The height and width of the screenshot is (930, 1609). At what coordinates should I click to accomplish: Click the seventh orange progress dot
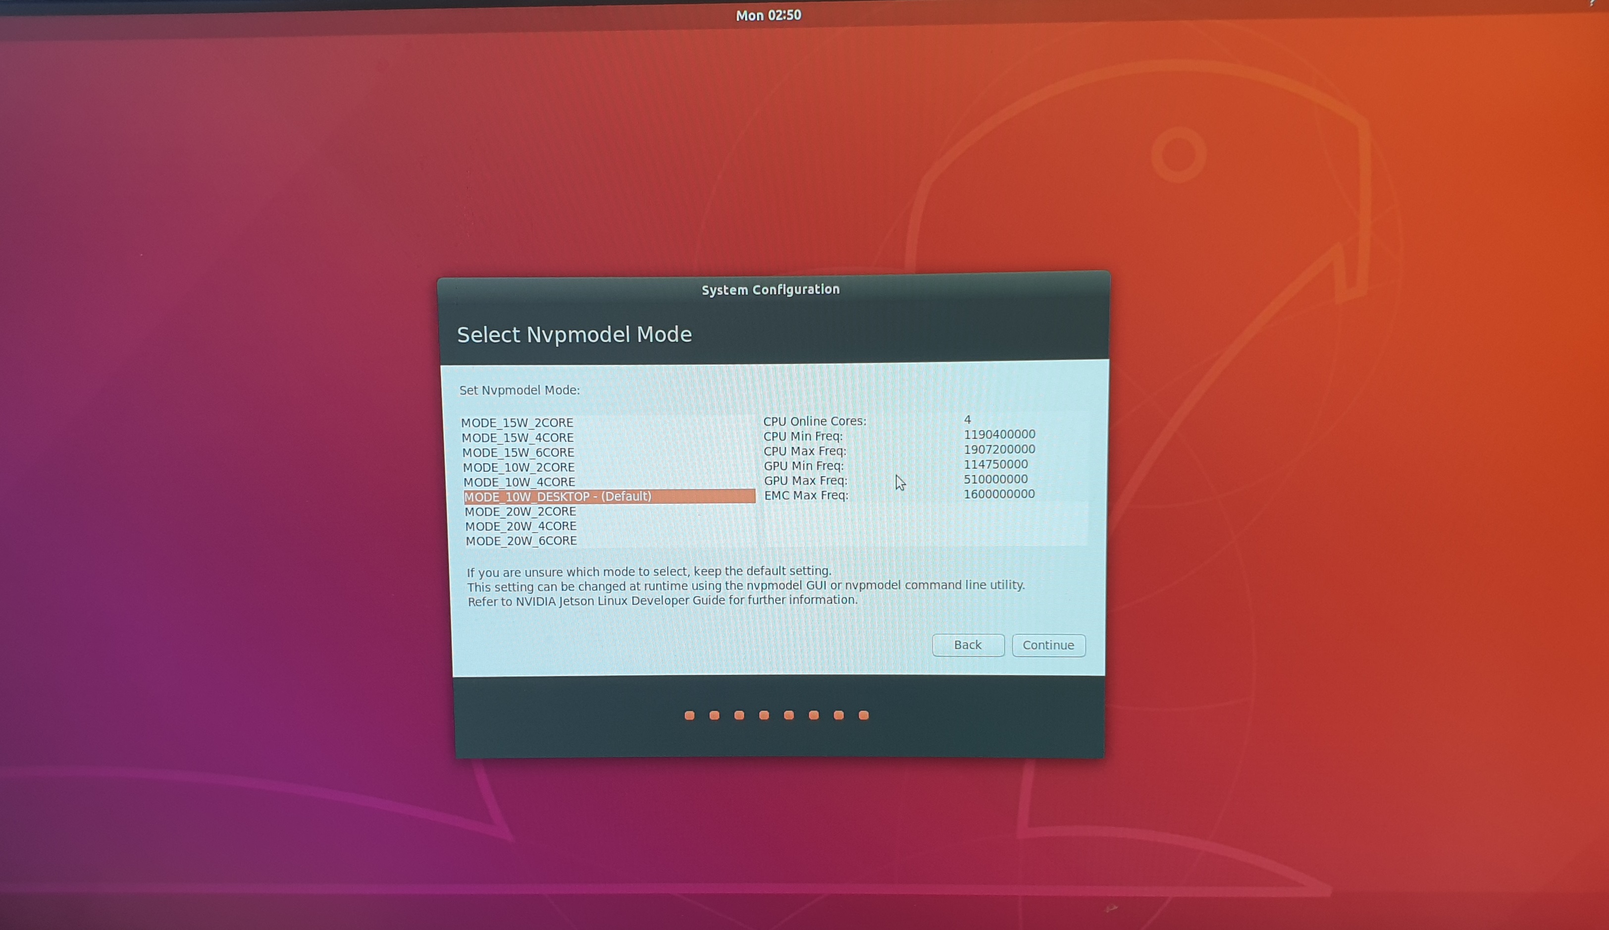838,715
